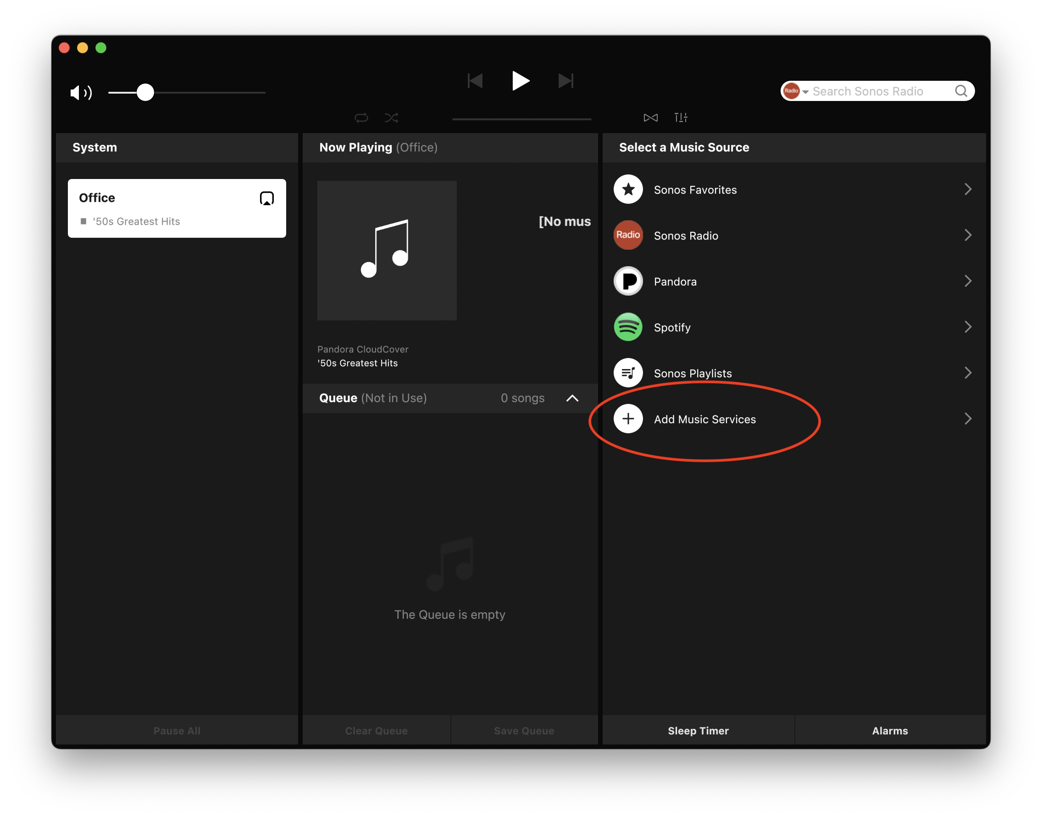Maximize the window with the green button
The width and height of the screenshot is (1042, 817).
101,48
